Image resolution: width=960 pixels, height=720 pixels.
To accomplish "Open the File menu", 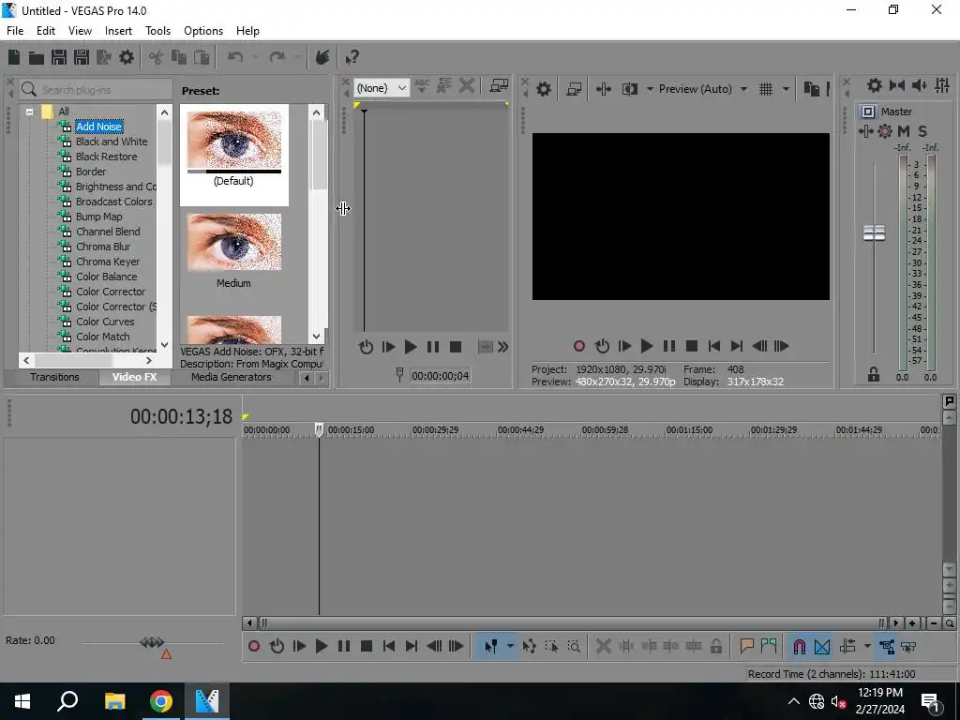I will pos(15,31).
